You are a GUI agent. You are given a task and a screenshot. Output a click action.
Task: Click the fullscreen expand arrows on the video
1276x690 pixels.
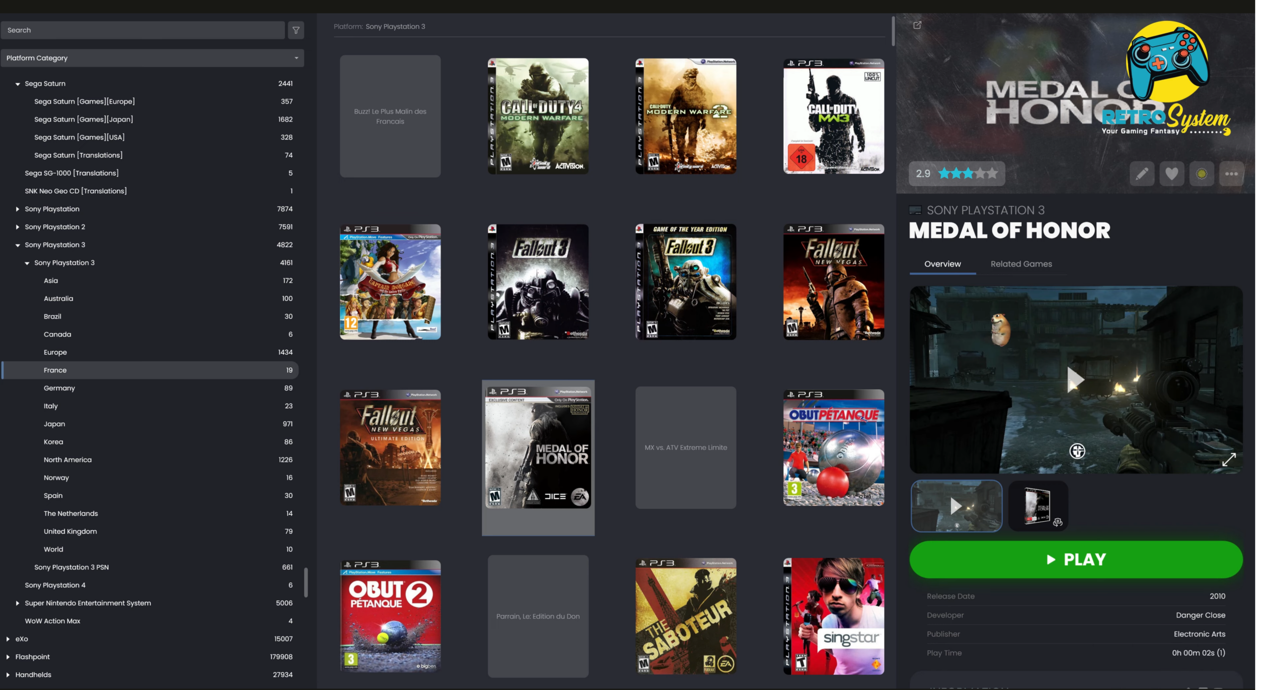[1229, 459]
